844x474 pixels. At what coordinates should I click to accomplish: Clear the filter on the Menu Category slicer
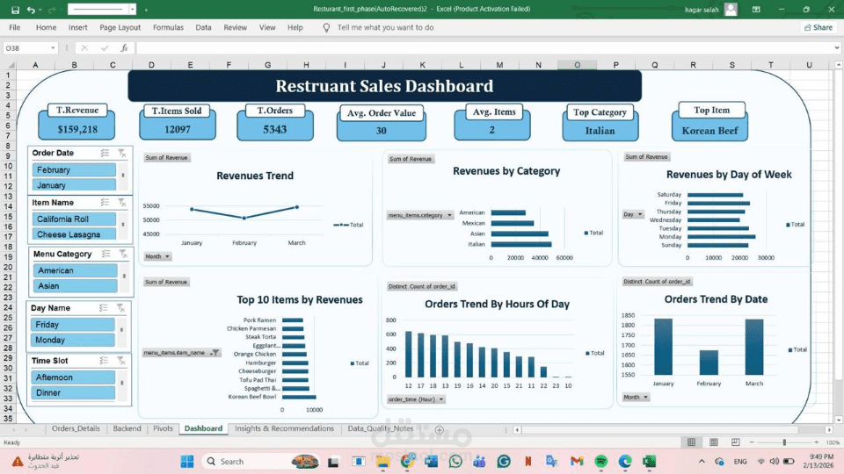coord(123,254)
